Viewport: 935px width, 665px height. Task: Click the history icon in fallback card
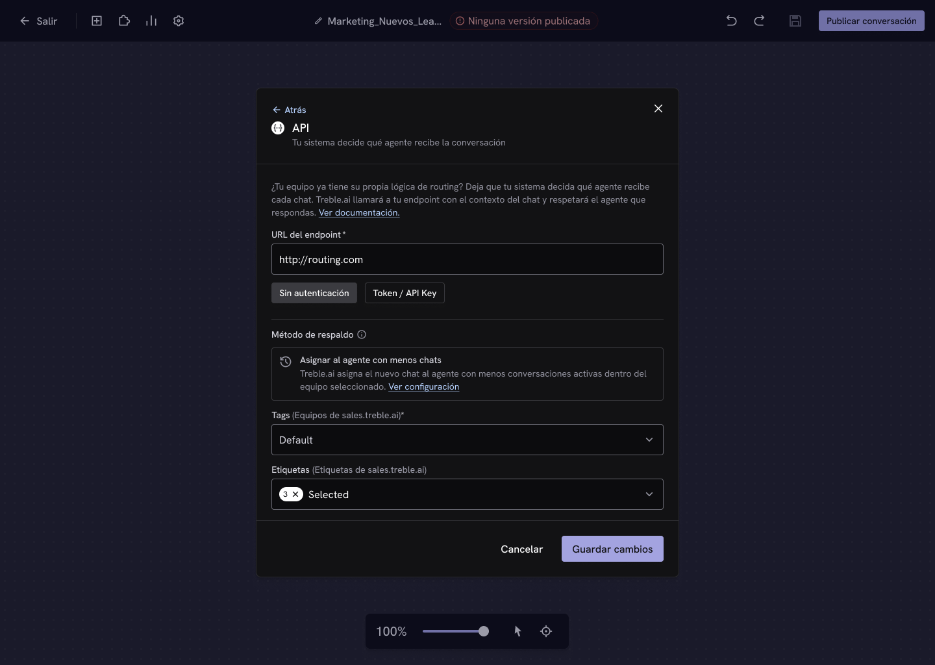[286, 362]
